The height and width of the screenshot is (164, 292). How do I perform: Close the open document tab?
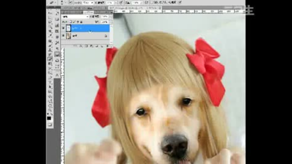click(160, 8)
